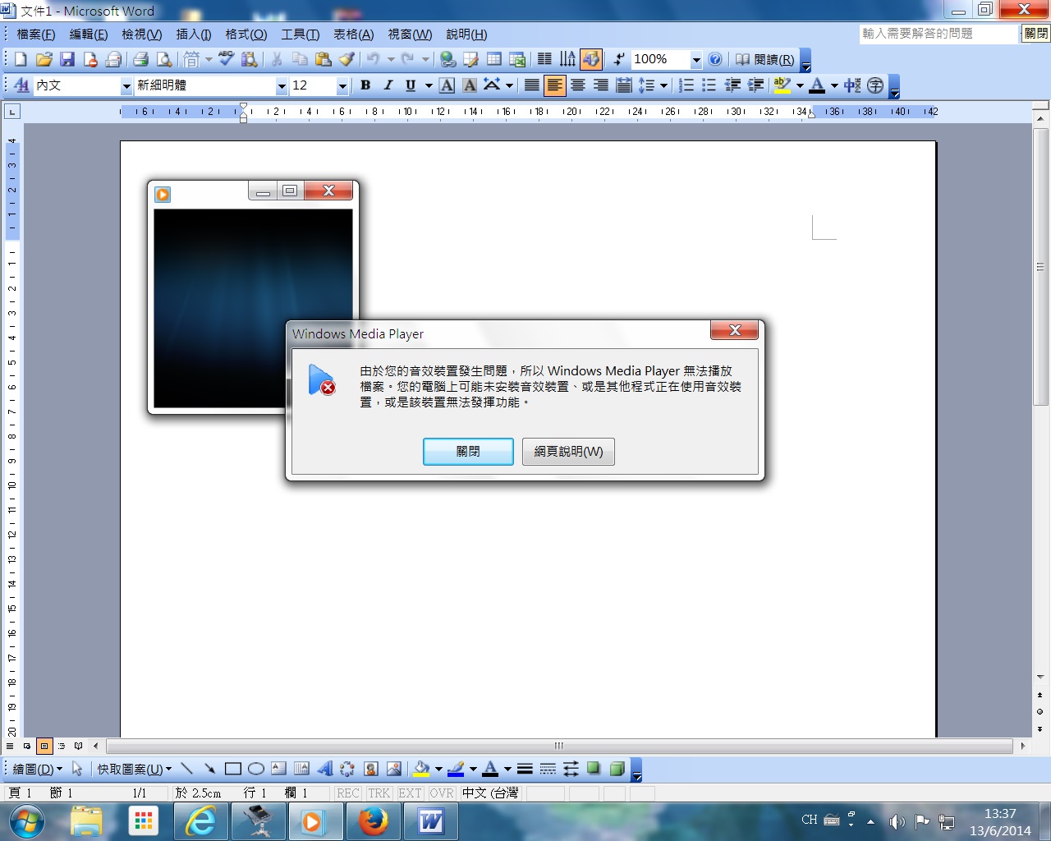Open the Print Preview icon
The height and width of the screenshot is (841, 1051).
click(x=164, y=59)
